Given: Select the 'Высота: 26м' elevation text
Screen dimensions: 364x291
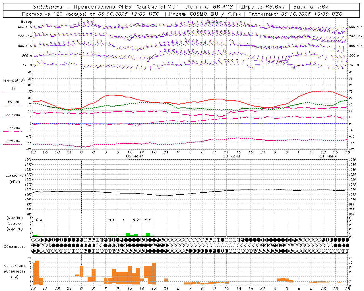Looking at the screenshot, I should coord(311,7).
